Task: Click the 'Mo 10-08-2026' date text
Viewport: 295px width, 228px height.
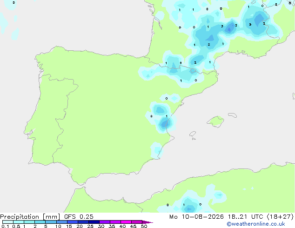Action: (x=196, y=217)
